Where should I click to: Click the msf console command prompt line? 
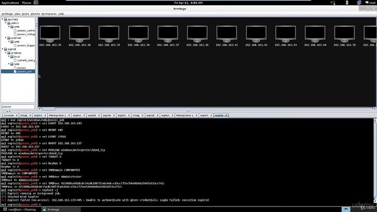click(x=21, y=204)
